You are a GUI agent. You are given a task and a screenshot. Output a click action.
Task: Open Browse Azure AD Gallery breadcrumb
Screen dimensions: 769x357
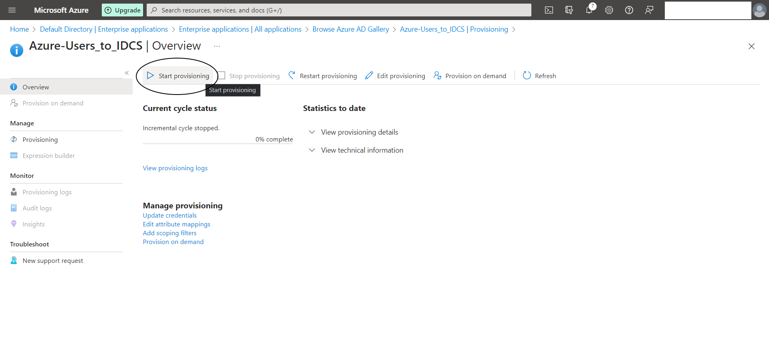coord(351,29)
